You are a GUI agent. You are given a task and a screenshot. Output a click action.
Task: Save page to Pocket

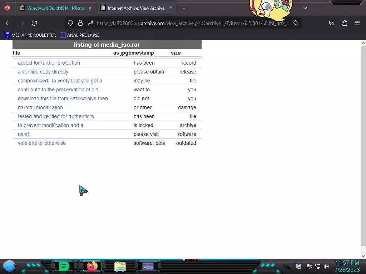click(x=331, y=23)
